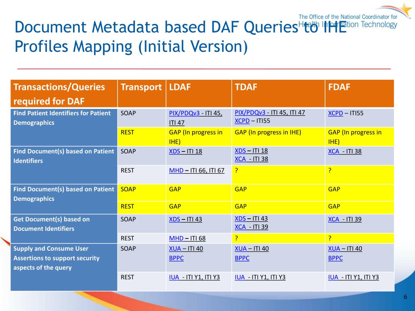415x311 pixels.
Task: Click the ONC Health Information Technology logo
Action: (x=354, y=16)
